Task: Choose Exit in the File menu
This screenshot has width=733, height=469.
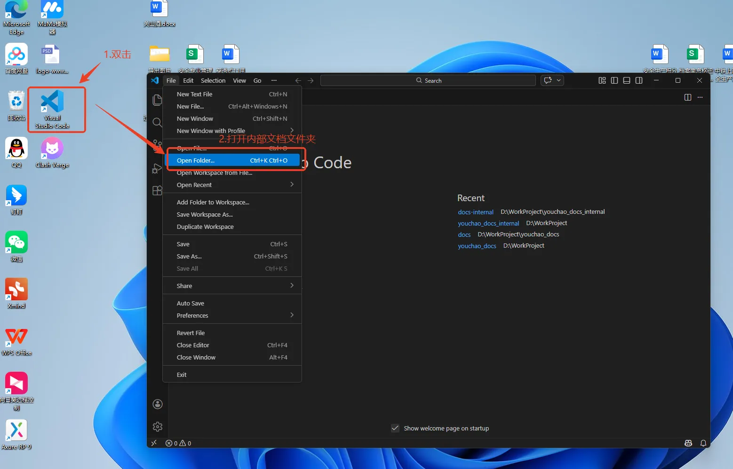Action: click(x=232, y=375)
